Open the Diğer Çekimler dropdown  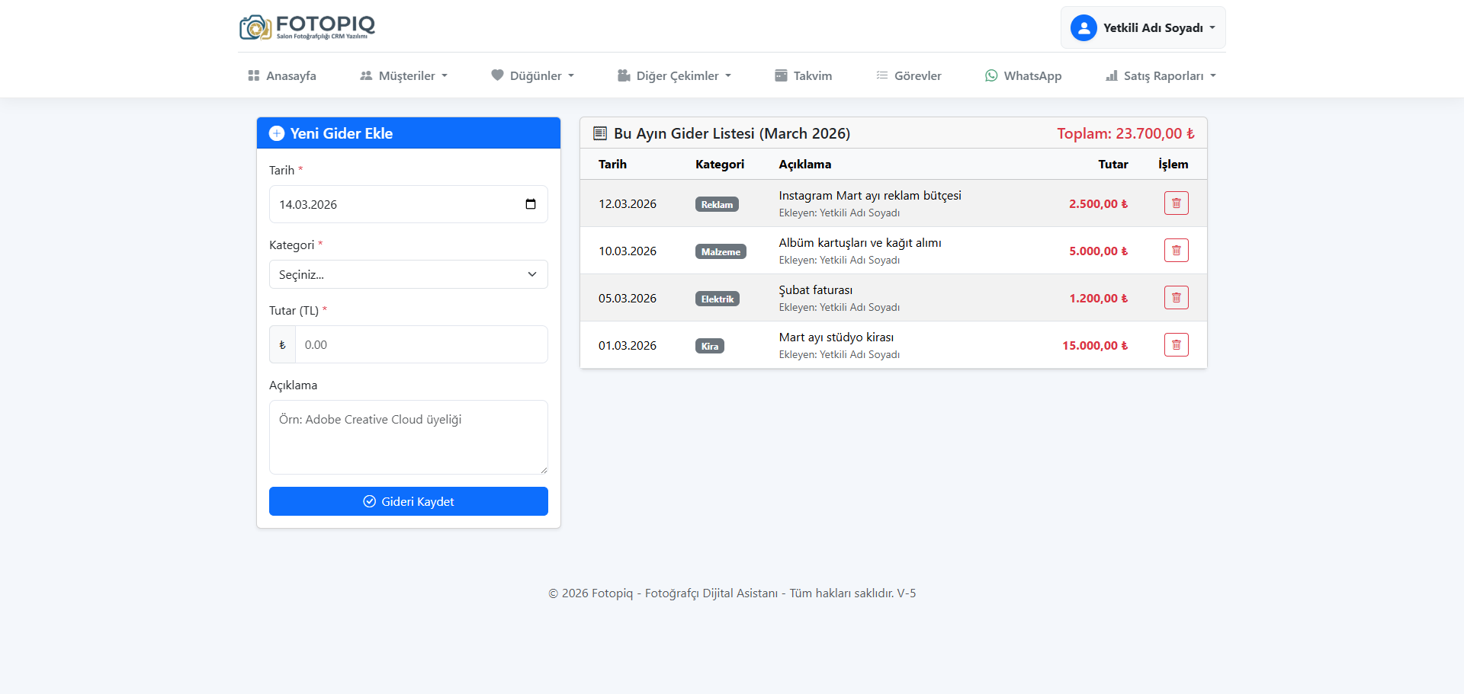pos(674,75)
